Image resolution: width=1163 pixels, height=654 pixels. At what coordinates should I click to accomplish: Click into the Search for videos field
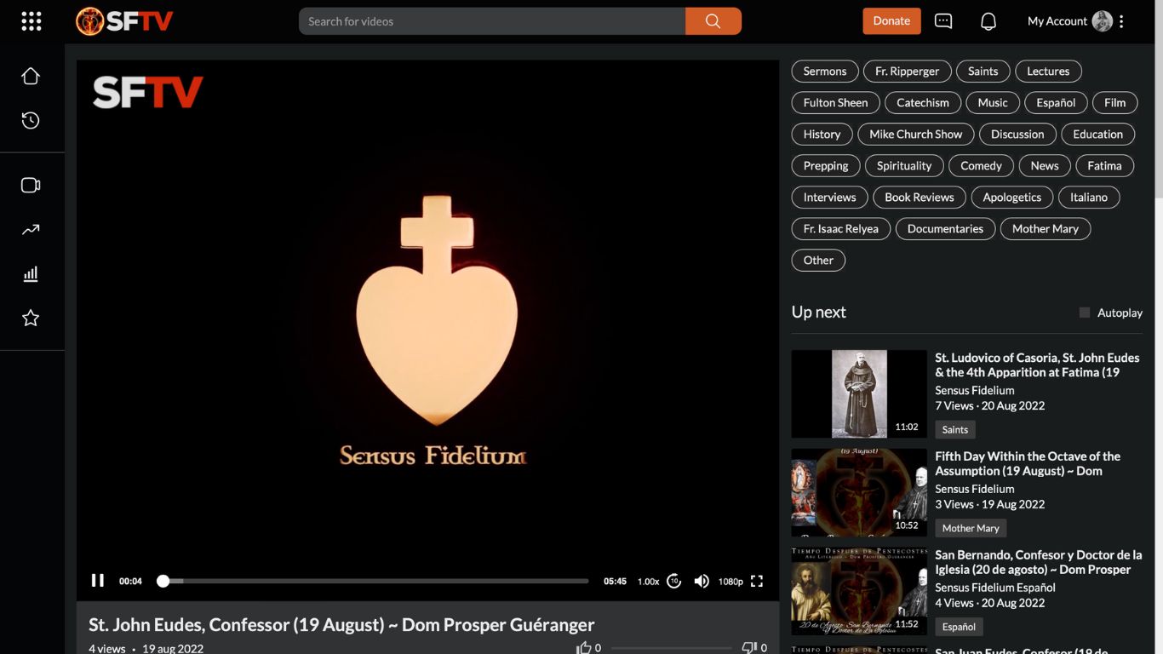pyautogui.click(x=492, y=21)
